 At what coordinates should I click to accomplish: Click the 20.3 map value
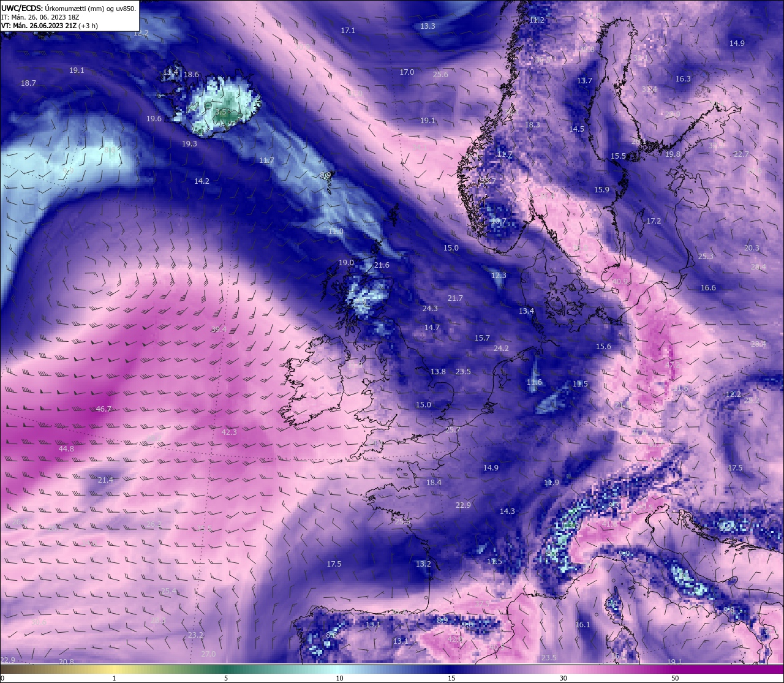[x=752, y=248]
